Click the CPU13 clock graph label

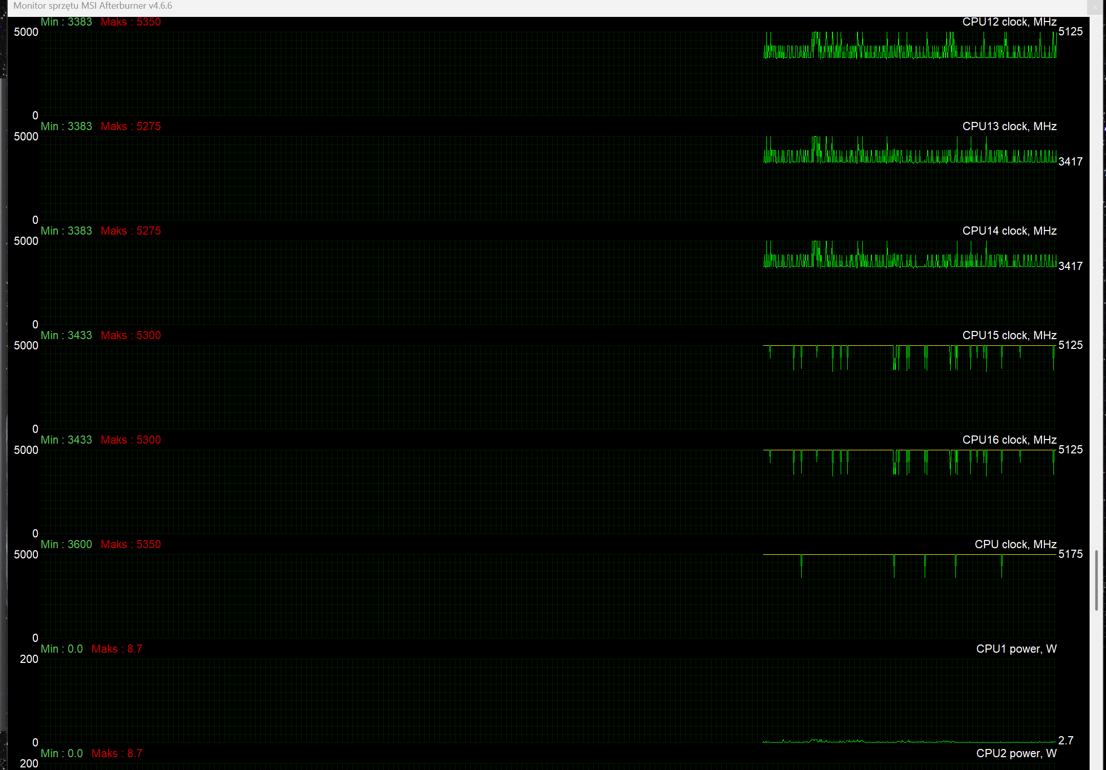pyautogui.click(x=1009, y=127)
